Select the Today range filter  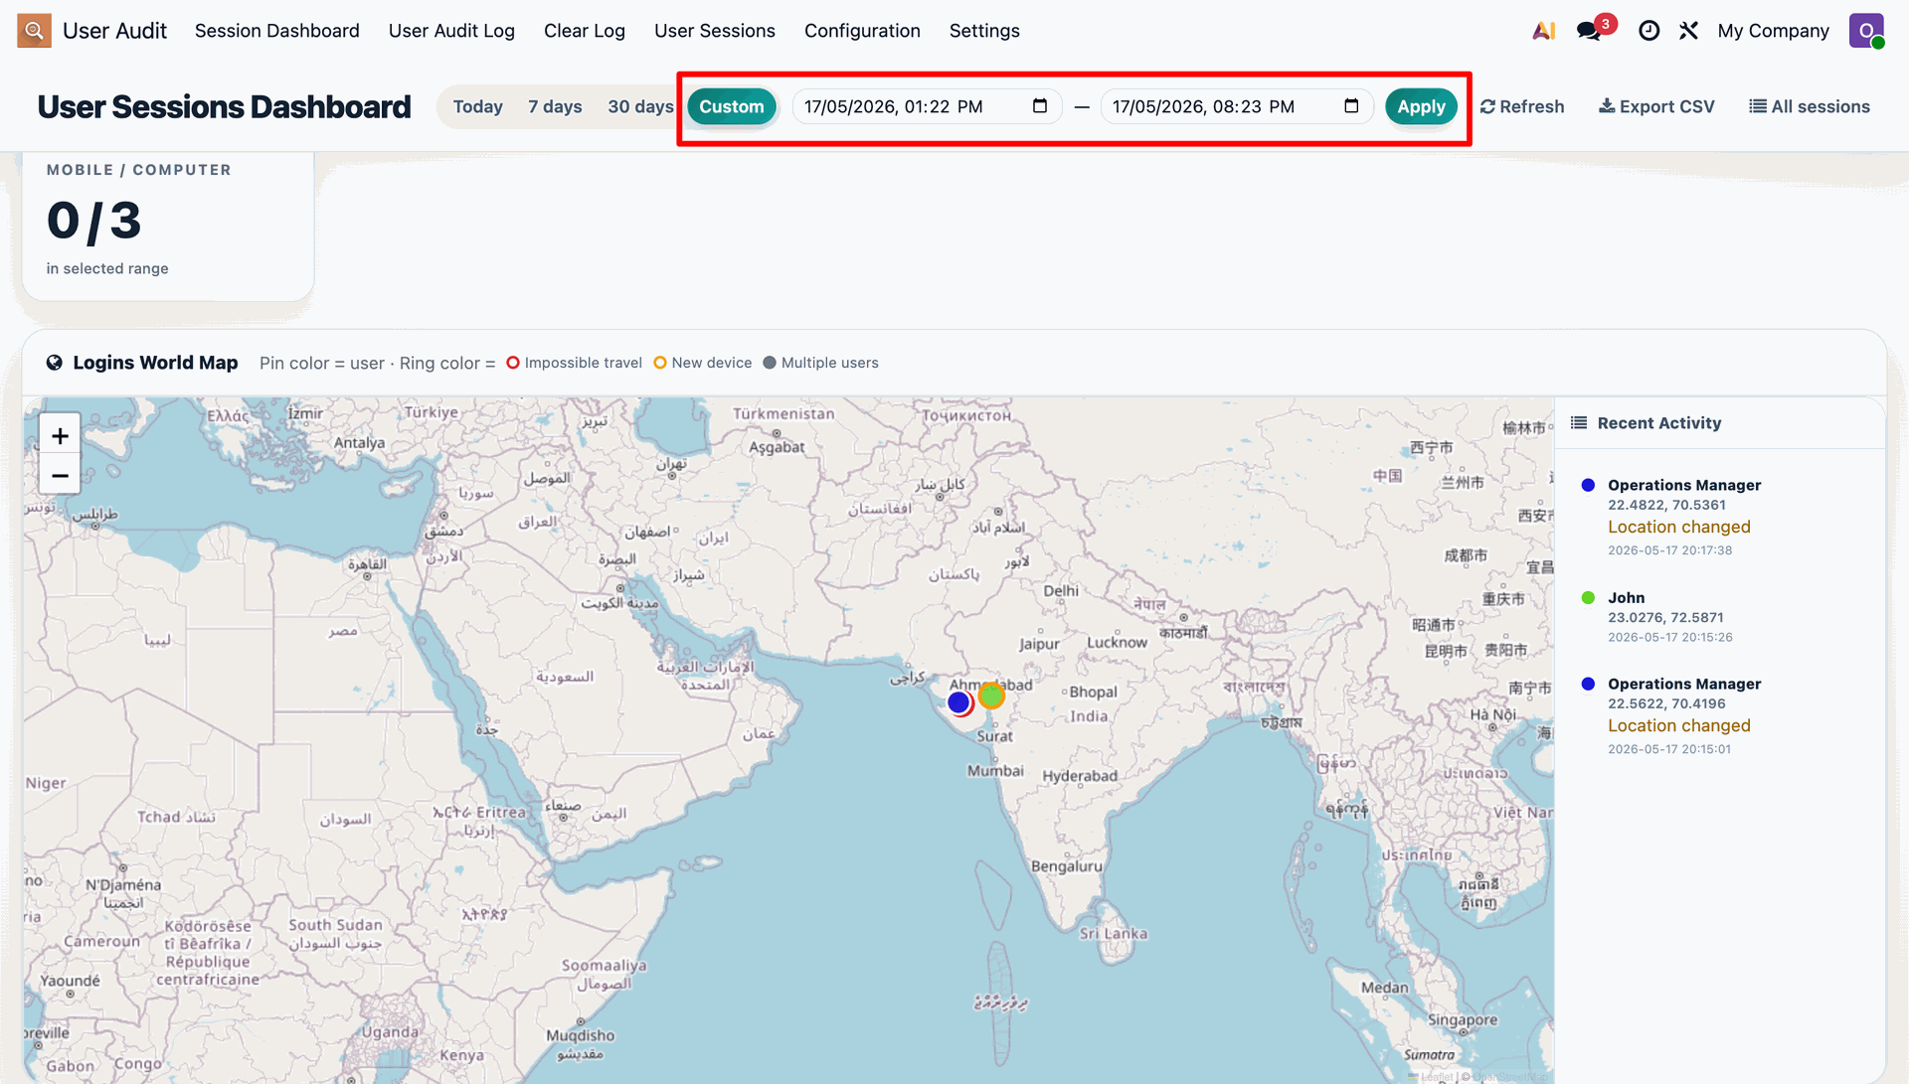click(477, 106)
